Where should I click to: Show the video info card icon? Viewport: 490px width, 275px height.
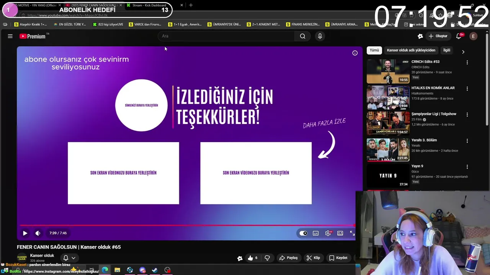click(355, 53)
